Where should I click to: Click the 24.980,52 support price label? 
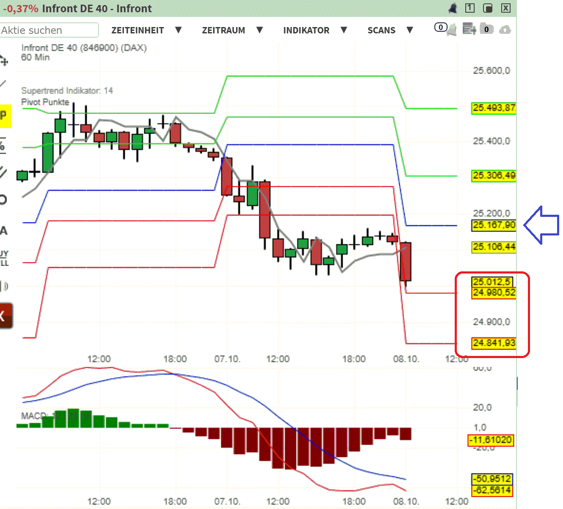click(494, 293)
